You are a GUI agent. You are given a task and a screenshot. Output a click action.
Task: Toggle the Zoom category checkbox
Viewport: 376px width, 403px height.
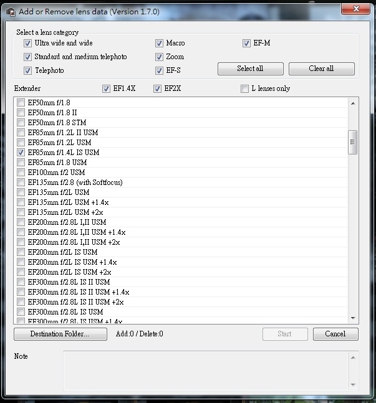[159, 57]
